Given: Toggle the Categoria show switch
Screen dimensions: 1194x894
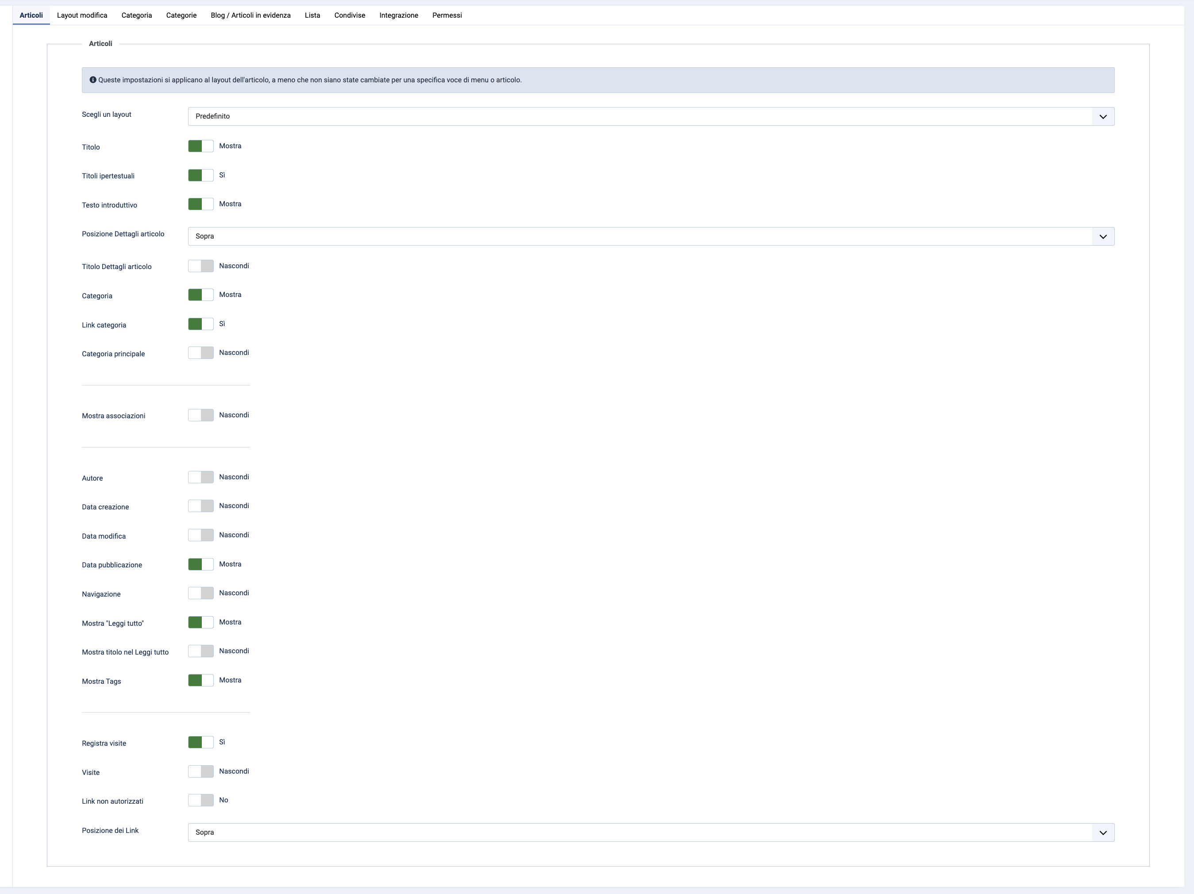Looking at the screenshot, I should click(x=201, y=295).
